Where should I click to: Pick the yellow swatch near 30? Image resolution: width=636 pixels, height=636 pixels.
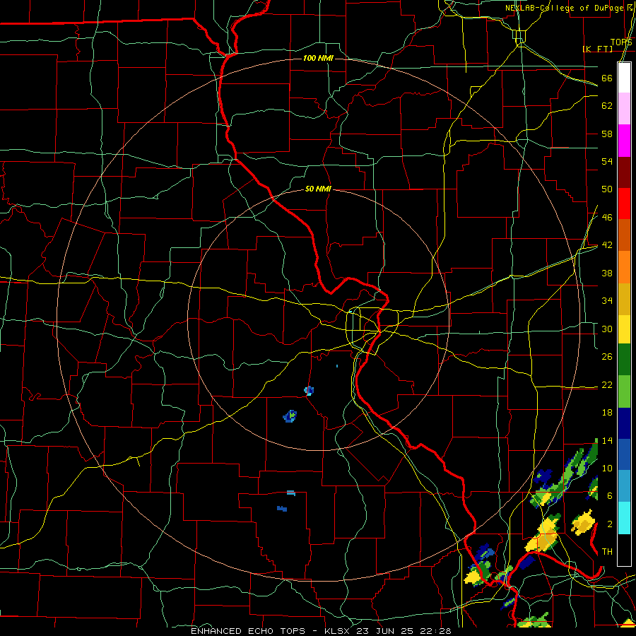(x=624, y=329)
